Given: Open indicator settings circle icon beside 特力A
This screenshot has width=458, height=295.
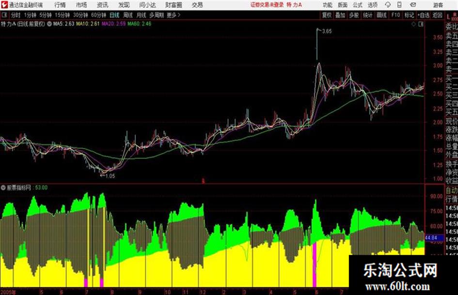Looking at the screenshot, I should point(49,24).
